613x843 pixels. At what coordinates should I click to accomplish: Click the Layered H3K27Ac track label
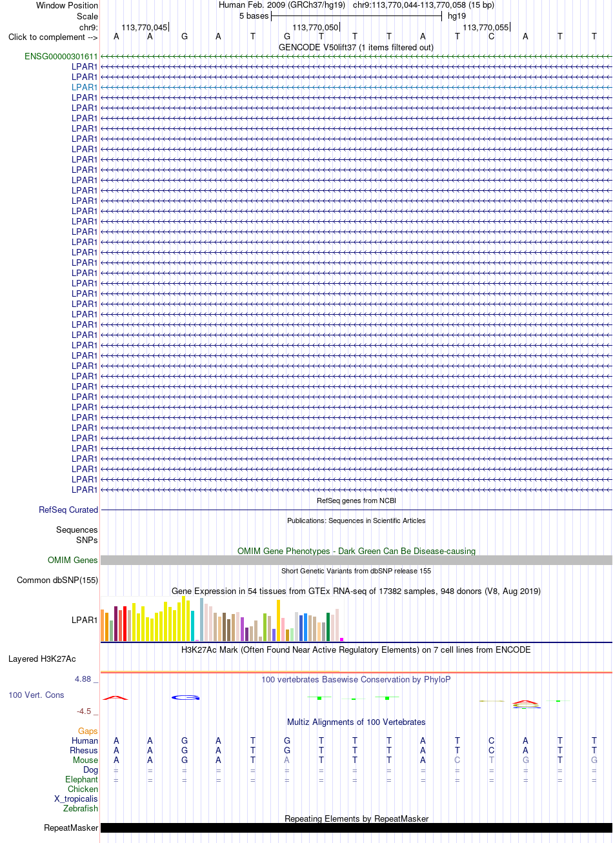coord(42,659)
